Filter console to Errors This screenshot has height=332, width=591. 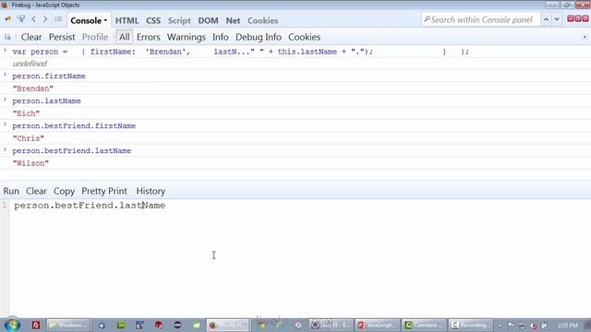(x=148, y=37)
